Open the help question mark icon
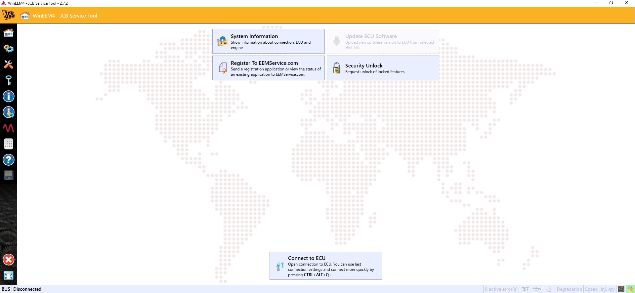 point(9,160)
